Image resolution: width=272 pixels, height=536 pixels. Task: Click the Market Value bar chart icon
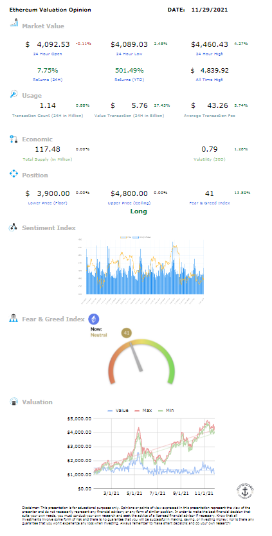pyautogui.click(x=14, y=23)
